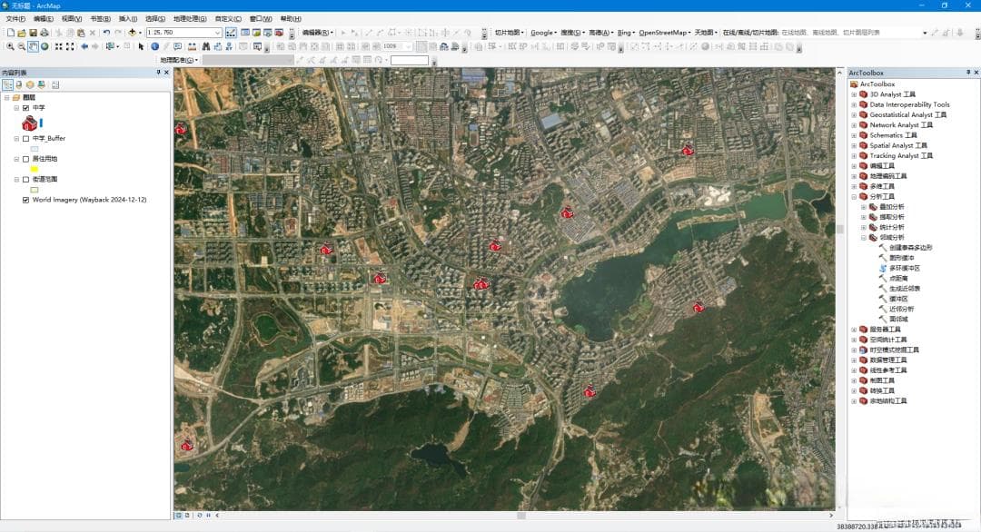Go back to previous extent

tap(84, 46)
